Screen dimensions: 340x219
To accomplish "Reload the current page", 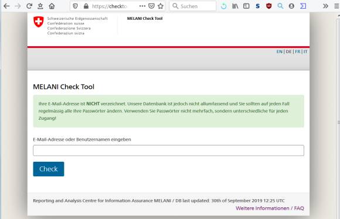I will (x=29, y=6).
